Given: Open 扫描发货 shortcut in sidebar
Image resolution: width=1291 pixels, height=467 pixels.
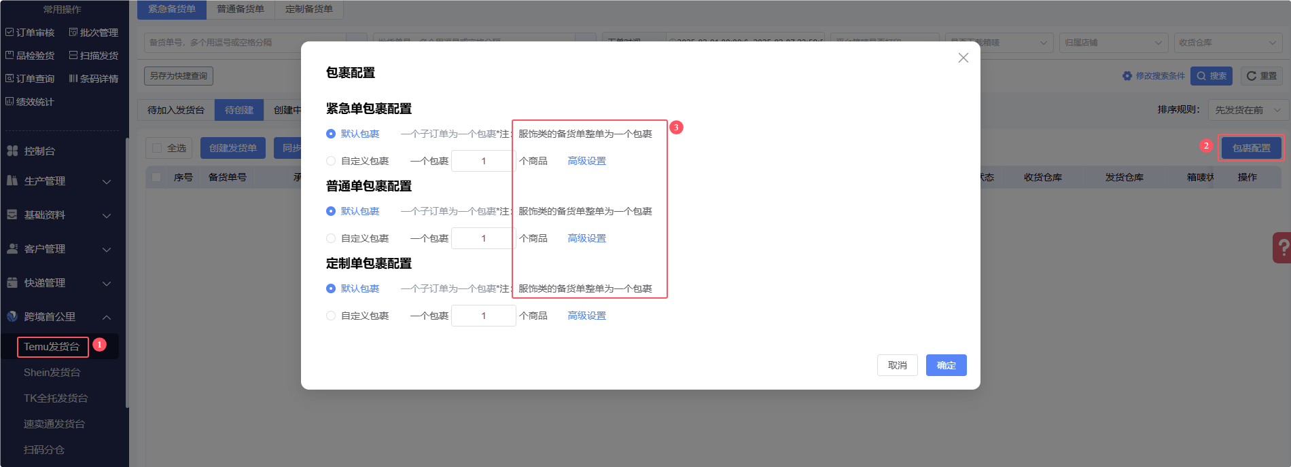Looking at the screenshot, I should pyautogui.click(x=94, y=56).
